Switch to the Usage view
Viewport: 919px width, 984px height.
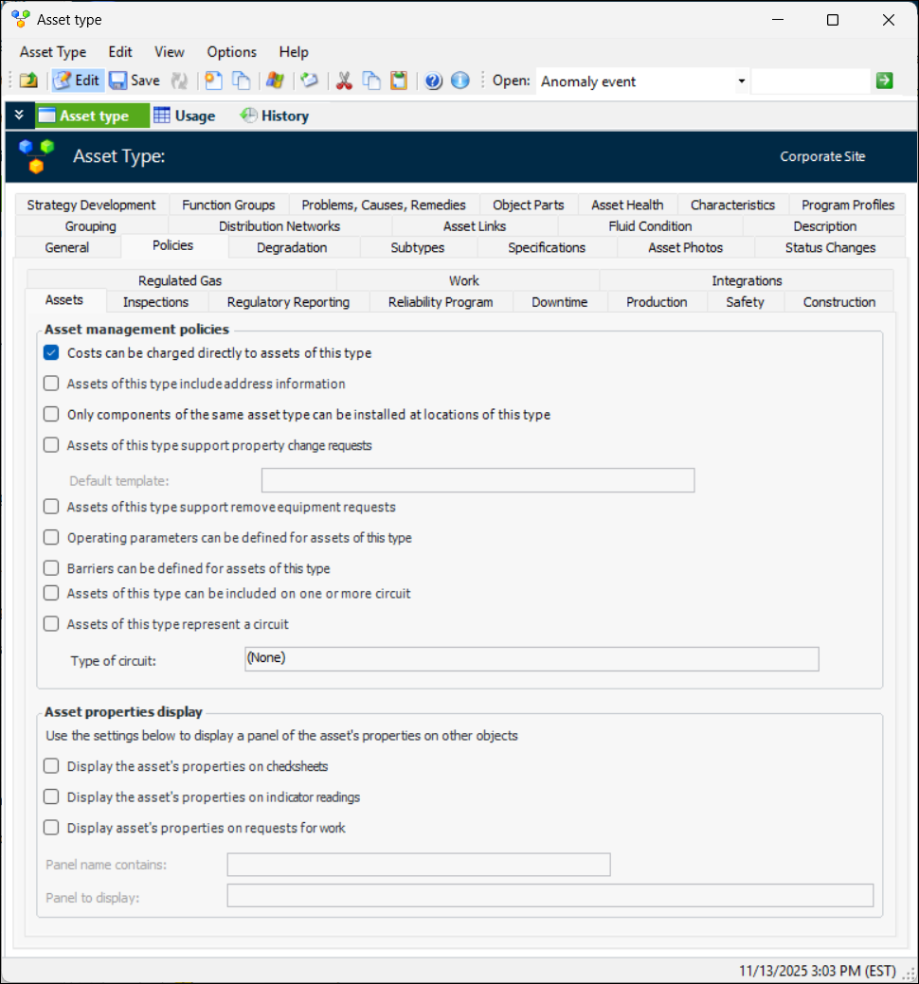click(185, 116)
